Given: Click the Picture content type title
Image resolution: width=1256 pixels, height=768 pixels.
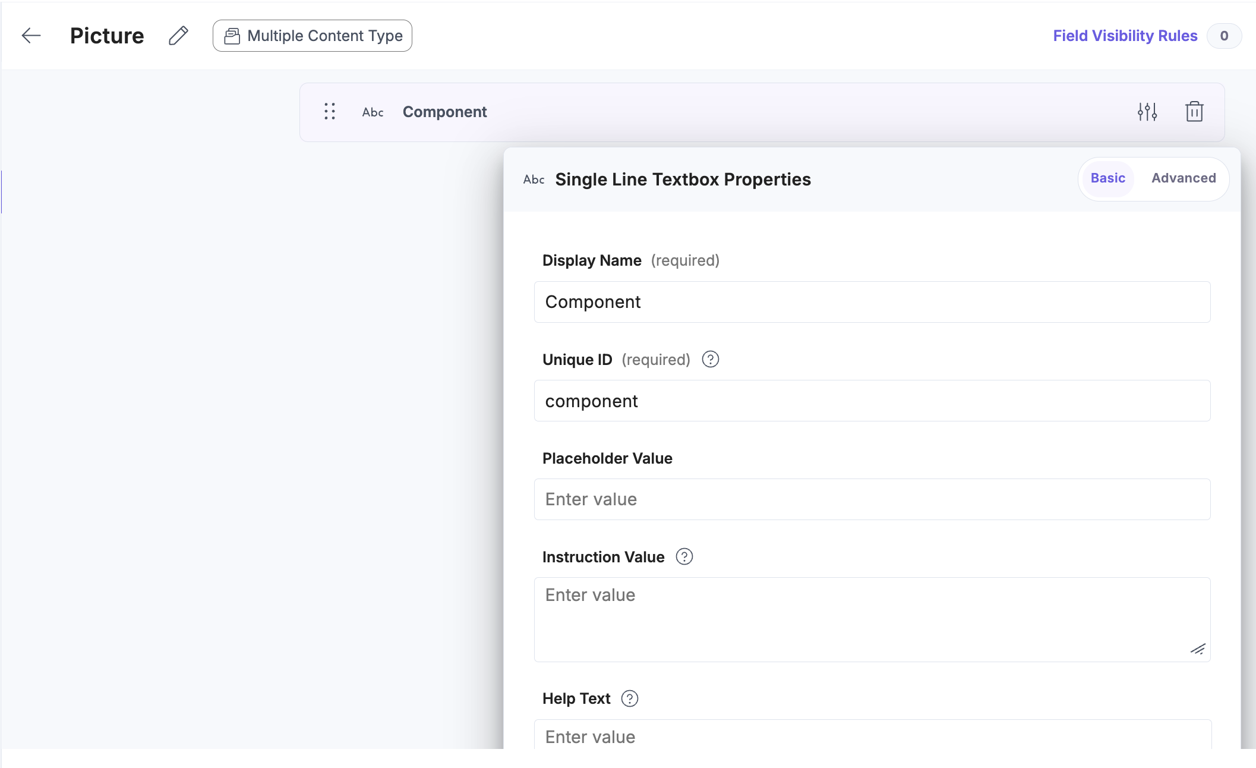Looking at the screenshot, I should coord(107,36).
